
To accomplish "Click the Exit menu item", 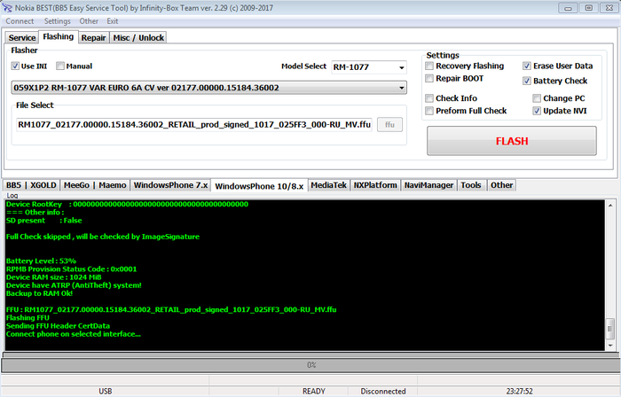I will pyautogui.click(x=112, y=21).
